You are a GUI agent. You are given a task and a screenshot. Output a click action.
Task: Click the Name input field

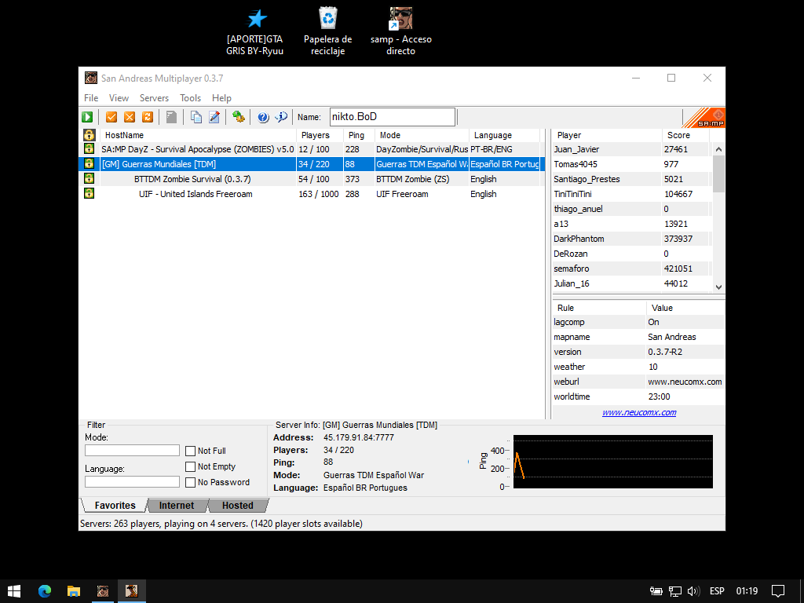click(x=392, y=117)
